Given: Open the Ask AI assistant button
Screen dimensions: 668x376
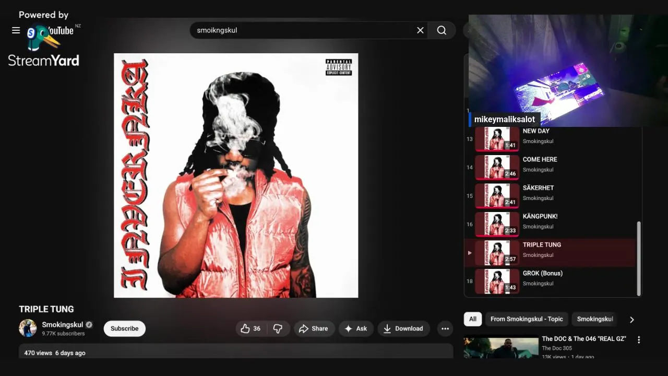Looking at the screenshot, I should coord(355,328).
